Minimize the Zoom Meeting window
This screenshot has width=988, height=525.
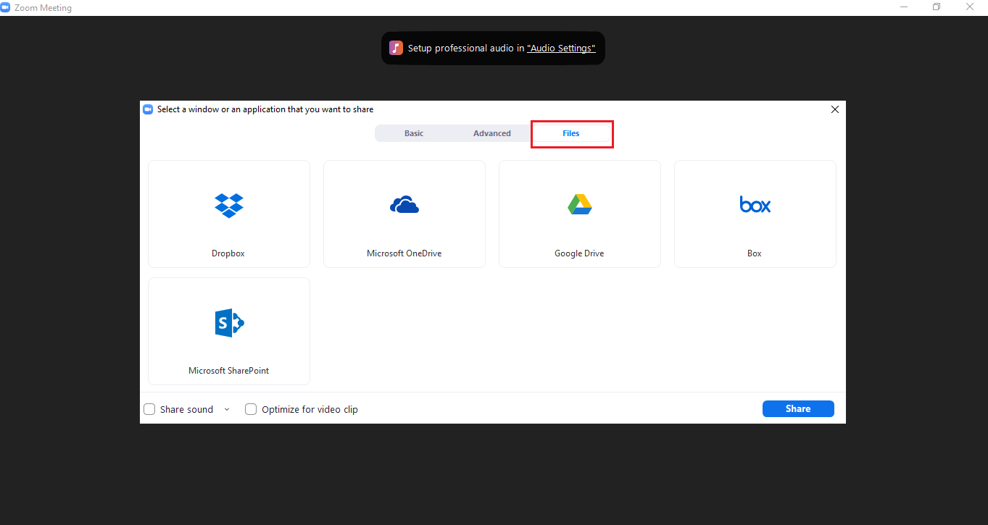[x=903, y=7]
